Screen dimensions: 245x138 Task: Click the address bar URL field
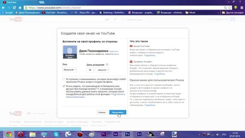click(125, 8)
